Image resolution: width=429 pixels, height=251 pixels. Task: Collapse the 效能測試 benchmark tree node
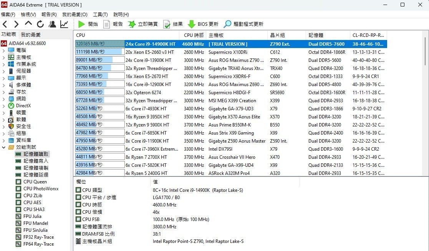pyautogui.click(x=4, y=147)
